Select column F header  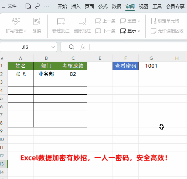tap(126, 58)
